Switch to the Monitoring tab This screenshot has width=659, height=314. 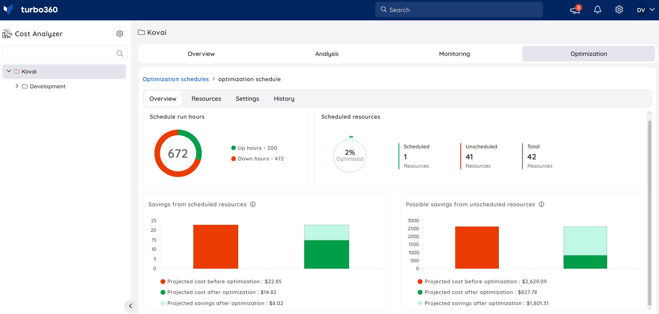(454, 54)
